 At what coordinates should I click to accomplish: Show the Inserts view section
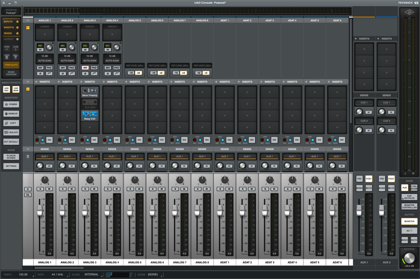[11, 27]
